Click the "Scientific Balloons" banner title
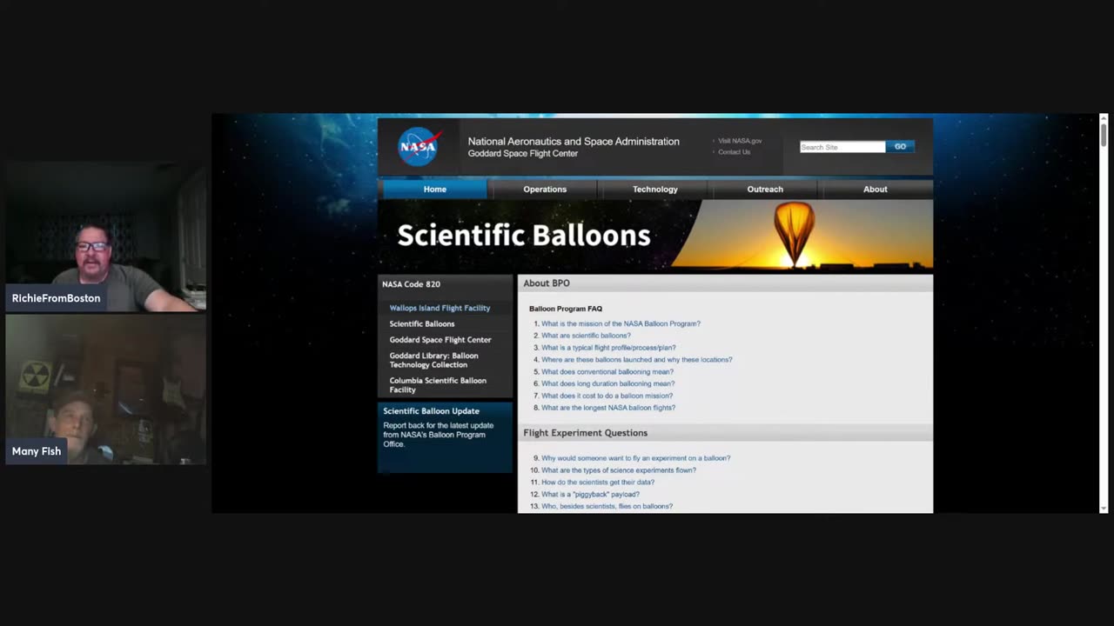The width and height of the screenshot is (1114, 626). 524,235
